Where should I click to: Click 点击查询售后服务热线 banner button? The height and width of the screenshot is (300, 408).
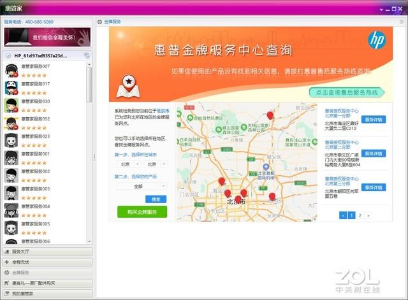pos(347,92)
